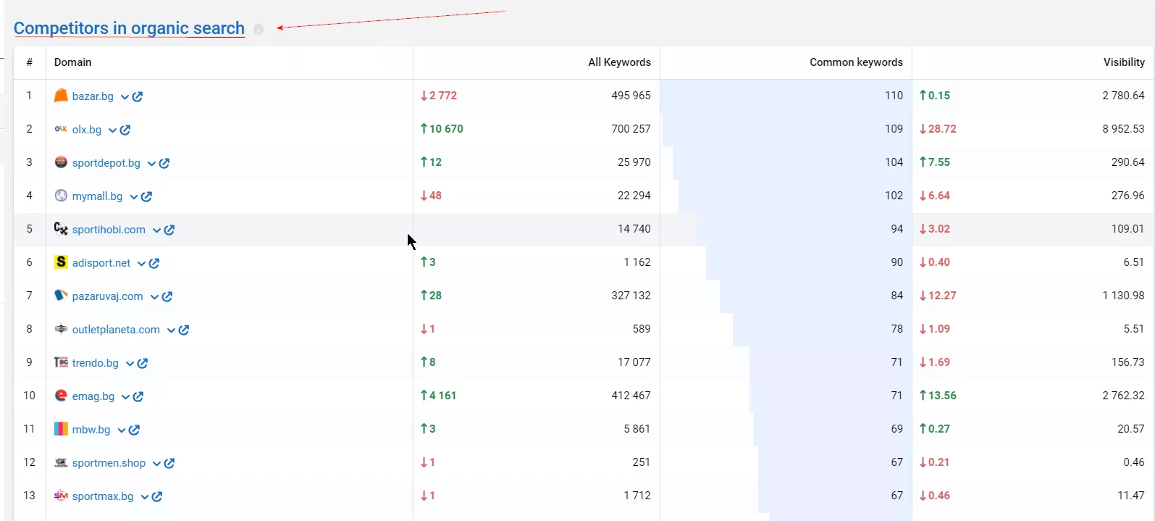
Task: Click the mymall.bg favicon
Action: pos(61,195)
